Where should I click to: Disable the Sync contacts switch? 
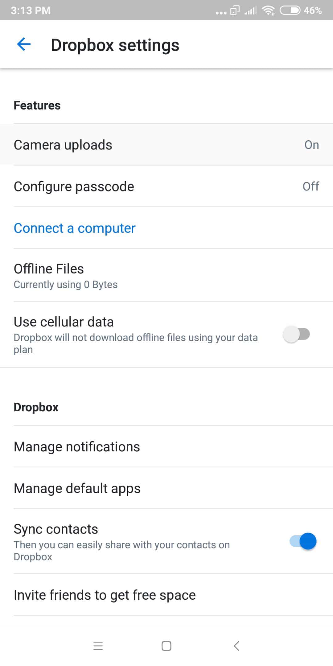(303, 541)
